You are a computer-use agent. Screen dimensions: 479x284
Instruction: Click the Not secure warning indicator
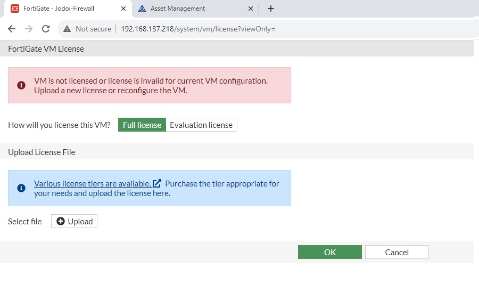(87, 29)
